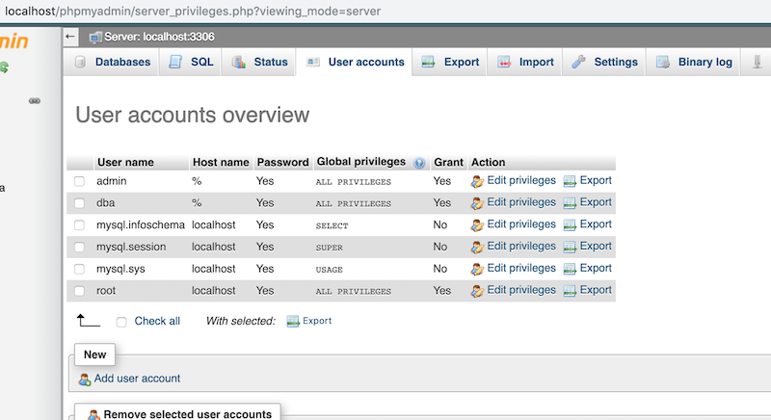
Task: Click Export link next to With selected
Action: tap(317, 320)
